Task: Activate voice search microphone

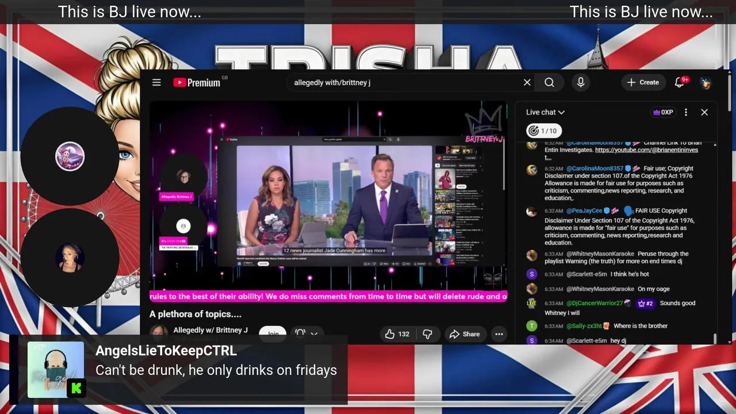Action: click(581, 82)
